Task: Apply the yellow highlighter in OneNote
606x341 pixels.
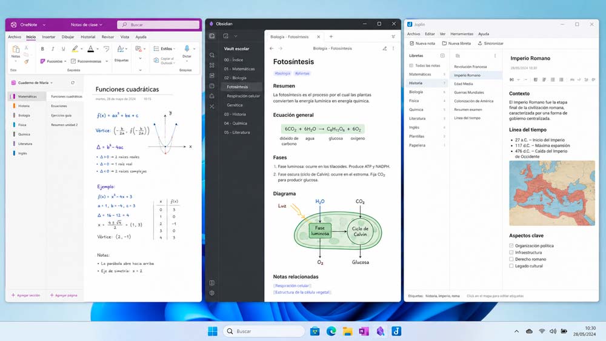Action: click(75, 48)
